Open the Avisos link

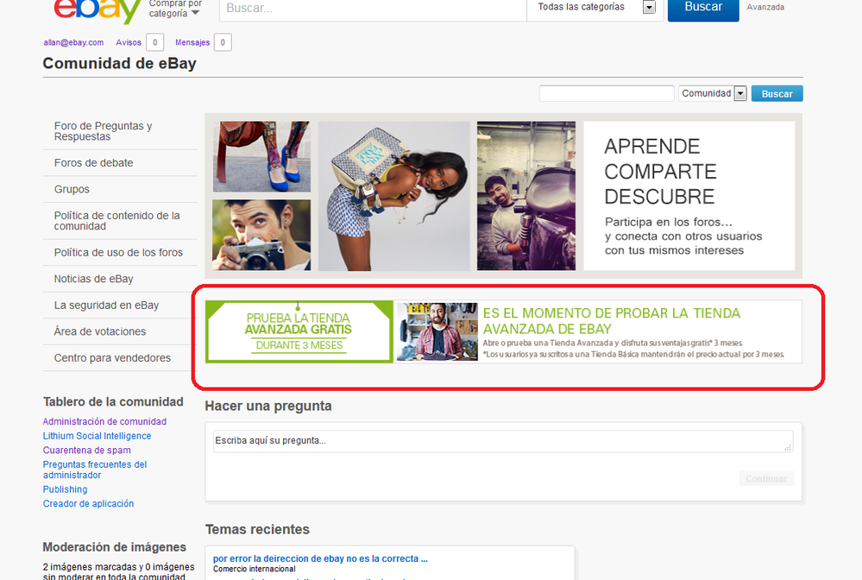tap(129, 42)
